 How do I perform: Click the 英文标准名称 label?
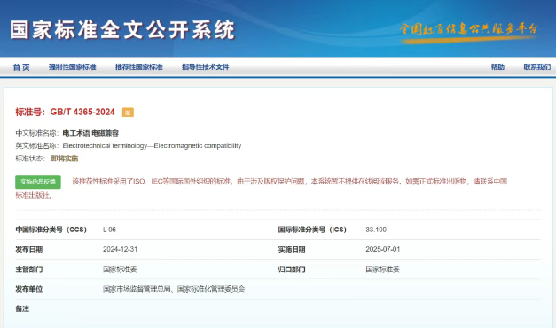37,145
